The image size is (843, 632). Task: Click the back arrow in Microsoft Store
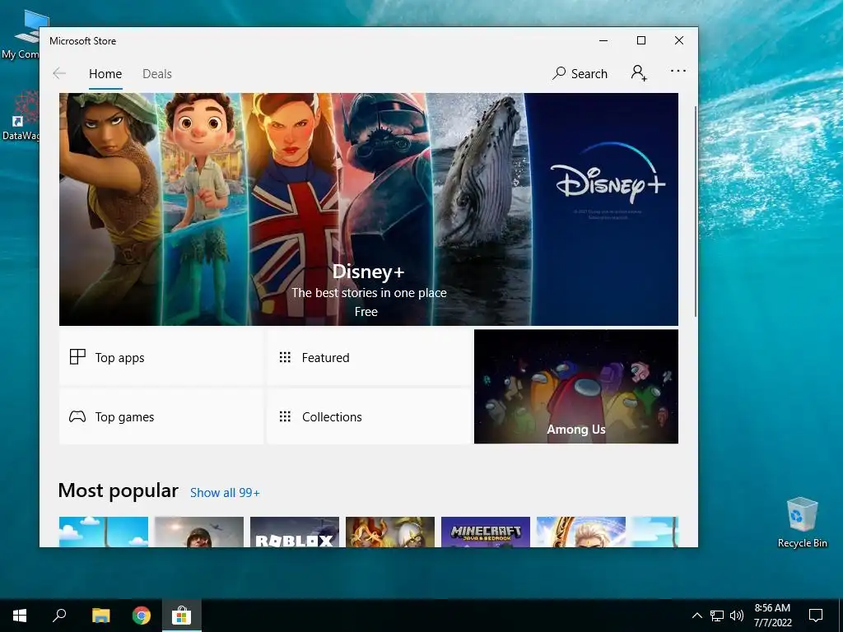(x=59, y=73)
